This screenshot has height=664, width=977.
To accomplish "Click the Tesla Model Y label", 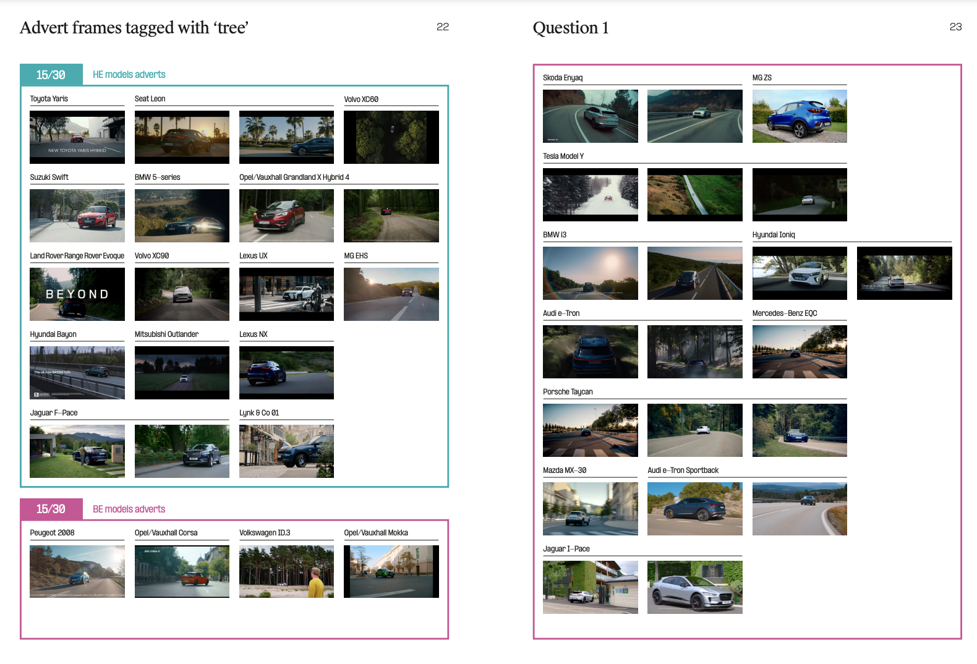I will [x=563, y=156].
